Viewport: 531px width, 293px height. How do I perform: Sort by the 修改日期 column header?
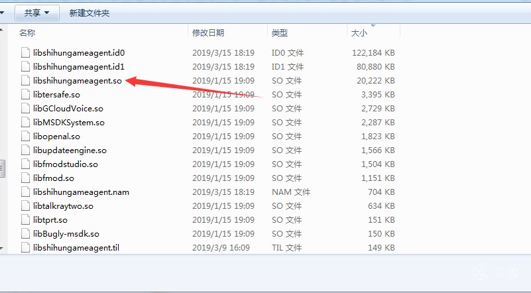pos(208,33)
